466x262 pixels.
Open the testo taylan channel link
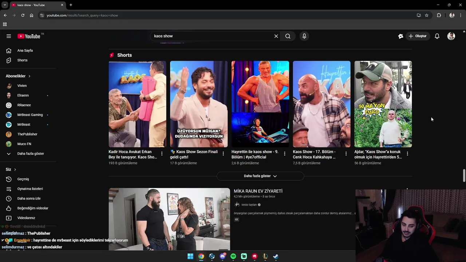pyautogui.click(x=249, y=205)
